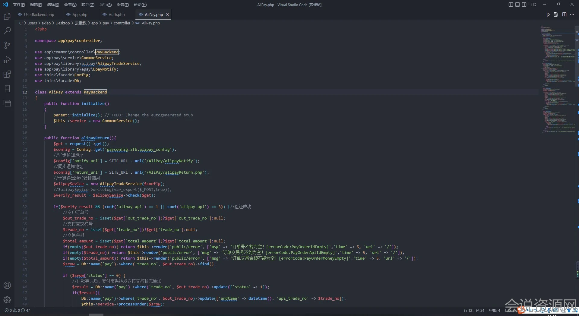579x316 pixels.
Task: Split the editor to the right
Action: (x=564, y=14)
